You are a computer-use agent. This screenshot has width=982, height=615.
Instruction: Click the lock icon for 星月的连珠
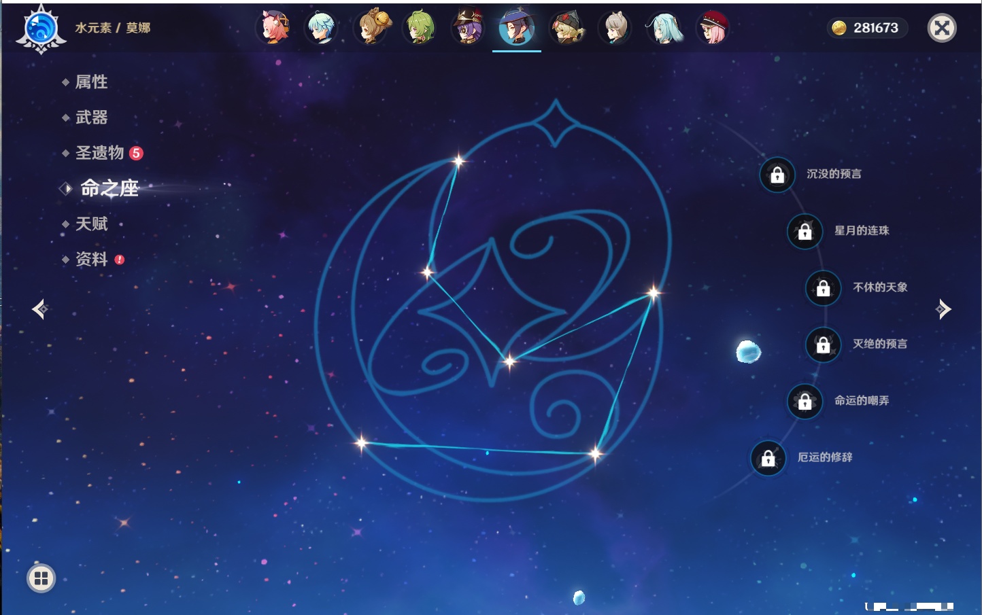[x=805, y=232]
